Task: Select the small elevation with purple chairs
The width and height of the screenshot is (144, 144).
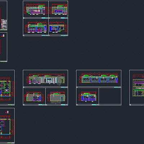Action: pyautogui.click(x=87, y=96)
